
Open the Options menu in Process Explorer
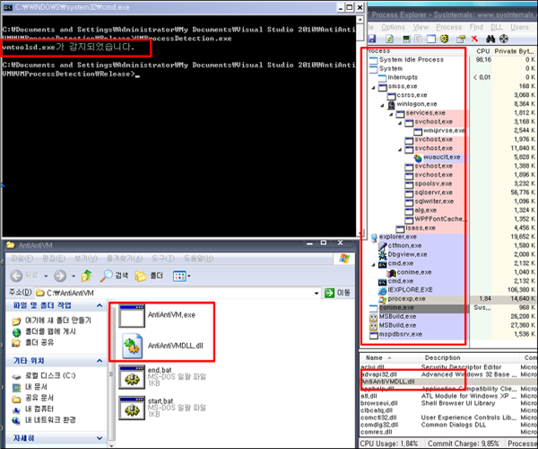394,27
